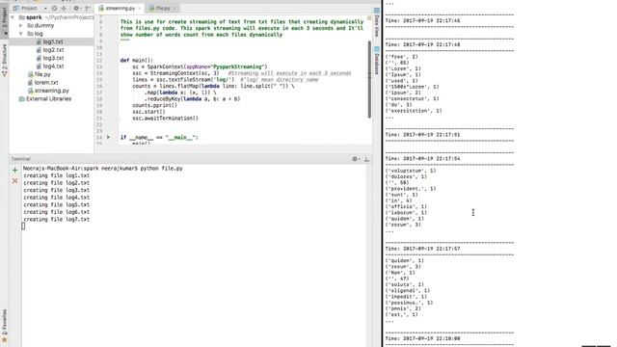This screenshot has width=617, height=347.
Task: Click the External Libraries icon
Action: click(21, 99)
